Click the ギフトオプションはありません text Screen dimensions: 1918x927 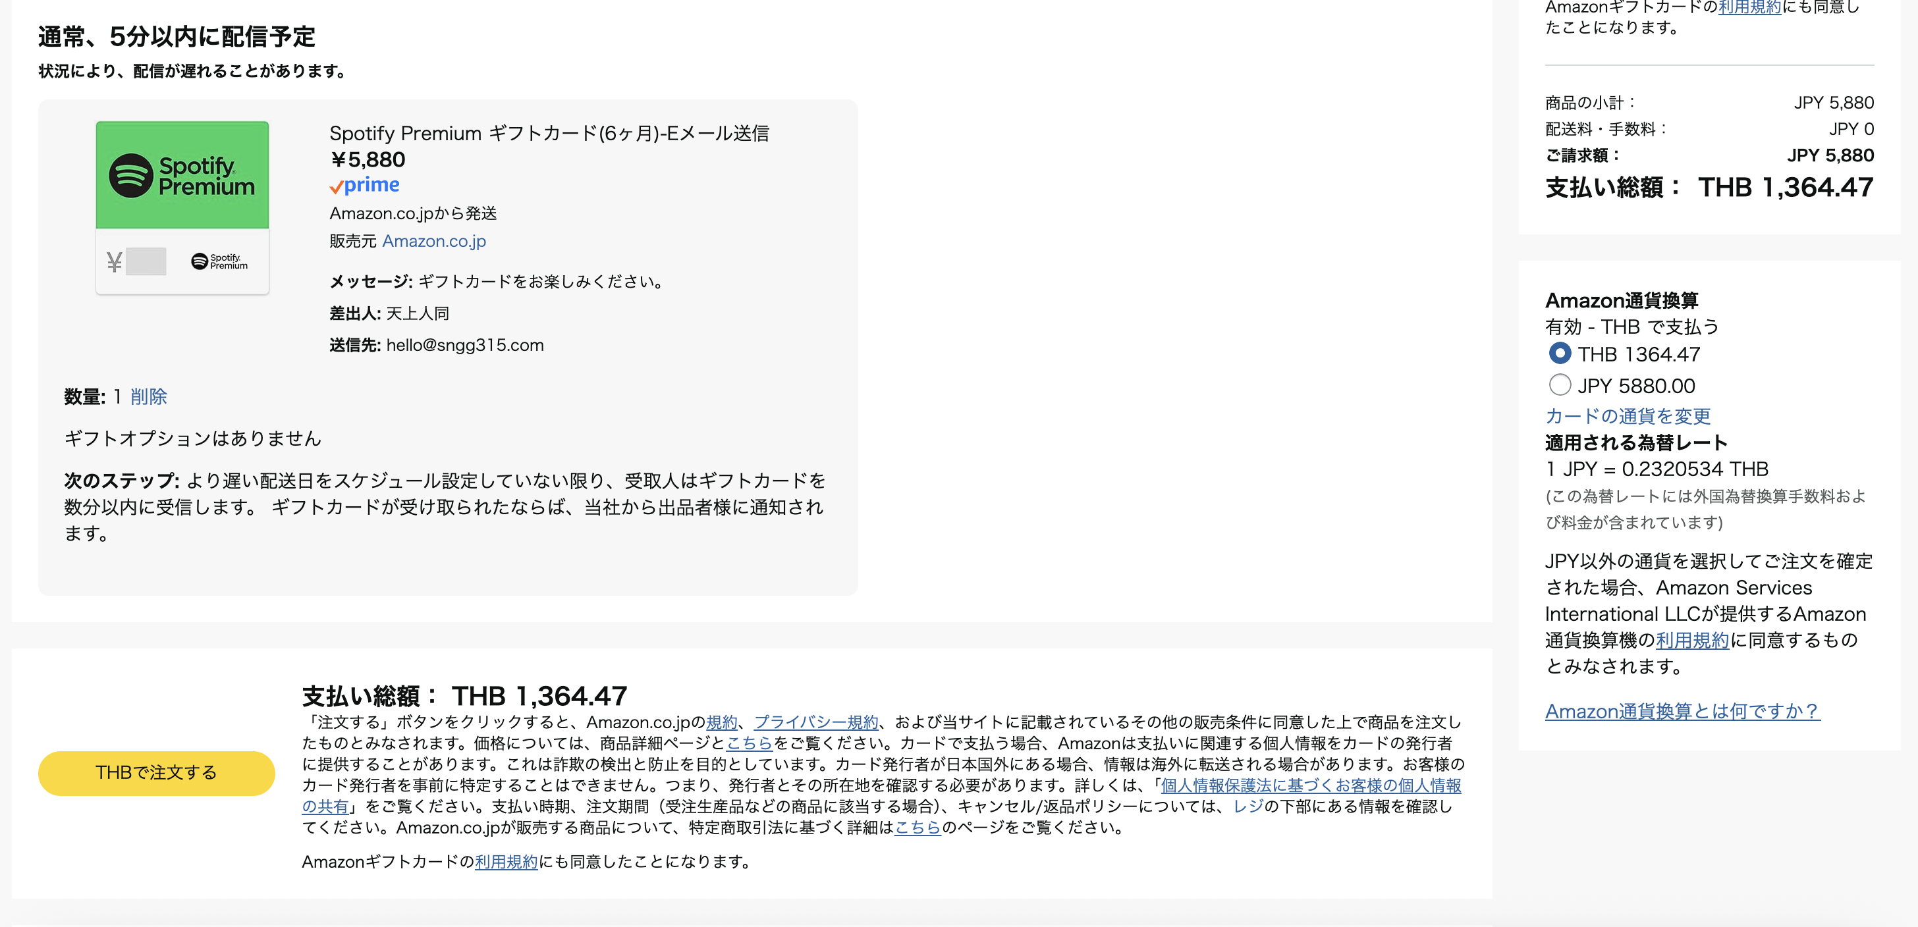tap(192, 438)
